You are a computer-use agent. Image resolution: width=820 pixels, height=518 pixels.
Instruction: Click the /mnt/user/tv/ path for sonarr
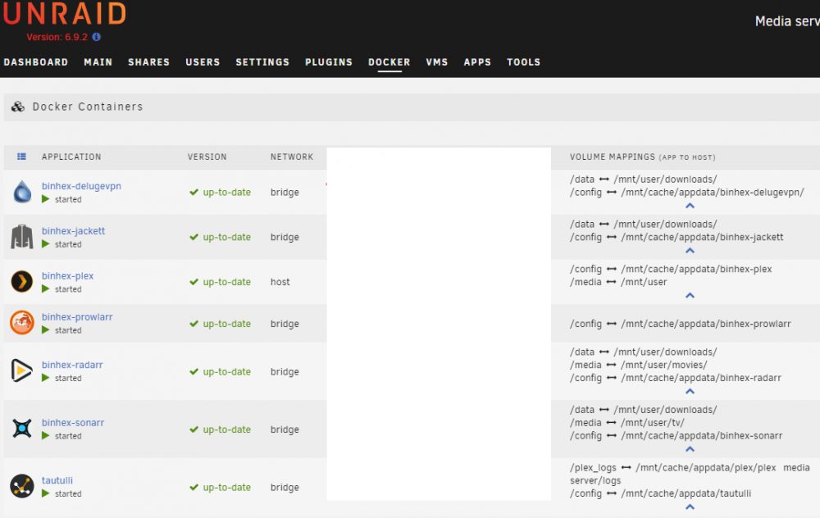point(653,423)
